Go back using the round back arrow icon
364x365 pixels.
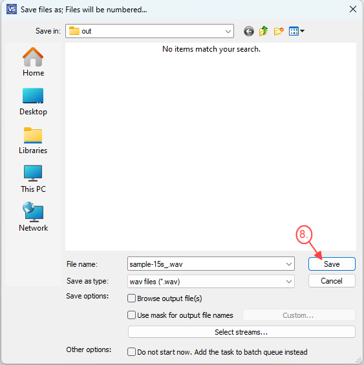pyautogui.click(x=249, y=31)
